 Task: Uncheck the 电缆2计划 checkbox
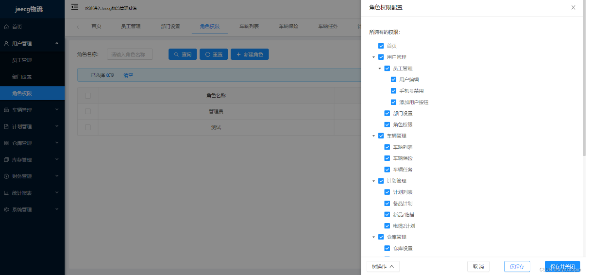(388, 226)
